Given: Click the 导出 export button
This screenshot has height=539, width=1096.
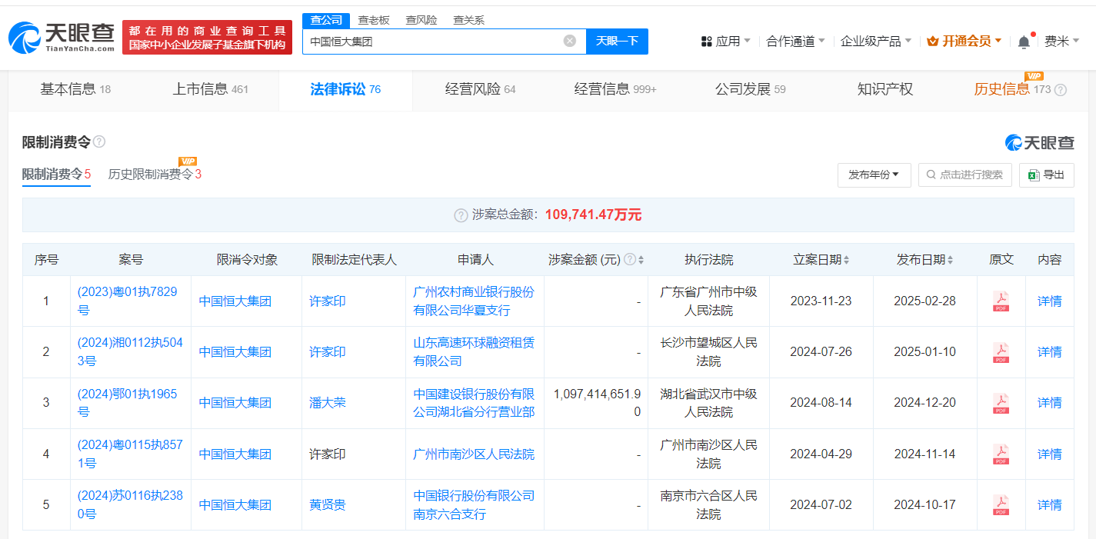Looking at the screenshot, I should pyautogui.click(x=1046, y=175).
